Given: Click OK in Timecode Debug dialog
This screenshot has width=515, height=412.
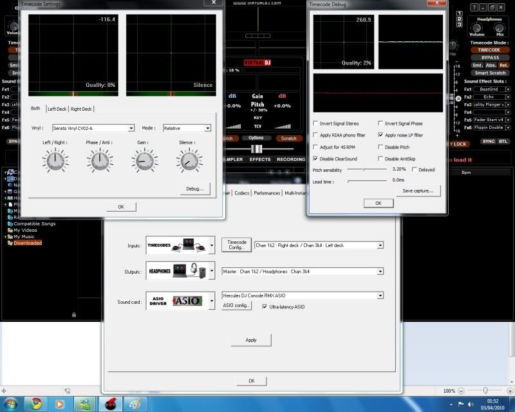Looking at the screenshot, I should pos(379,203).
